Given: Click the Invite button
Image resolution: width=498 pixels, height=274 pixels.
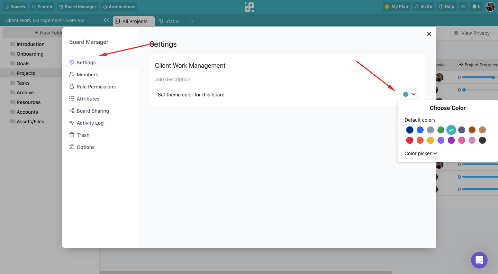Looking at the screenshot, I should (x=423, y=7).
